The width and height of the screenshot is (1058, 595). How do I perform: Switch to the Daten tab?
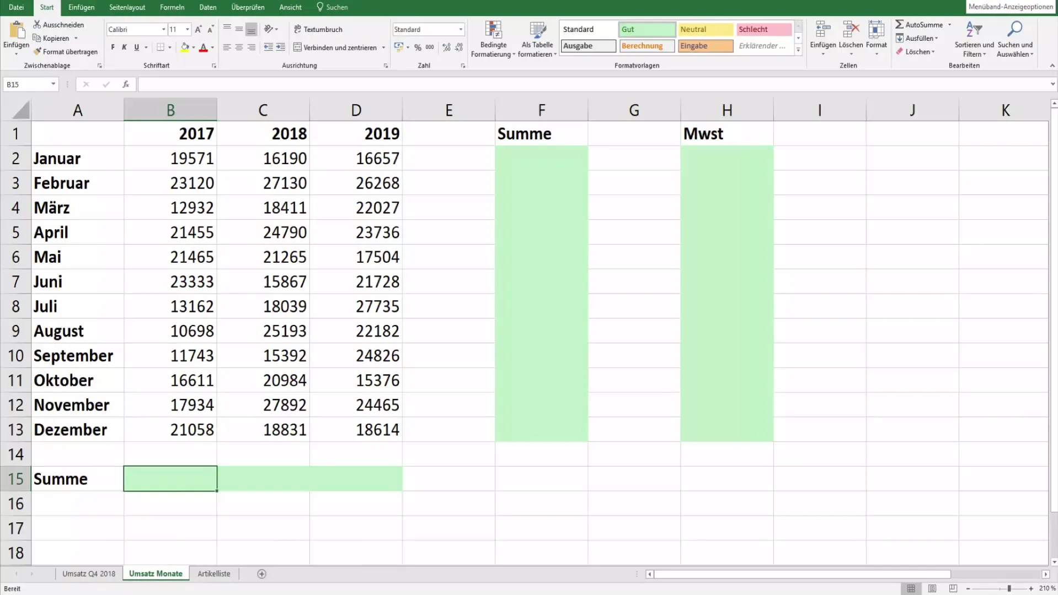pos(207,7)
